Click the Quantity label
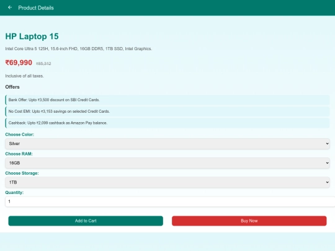The image size is (335, 251). (14, 193)
